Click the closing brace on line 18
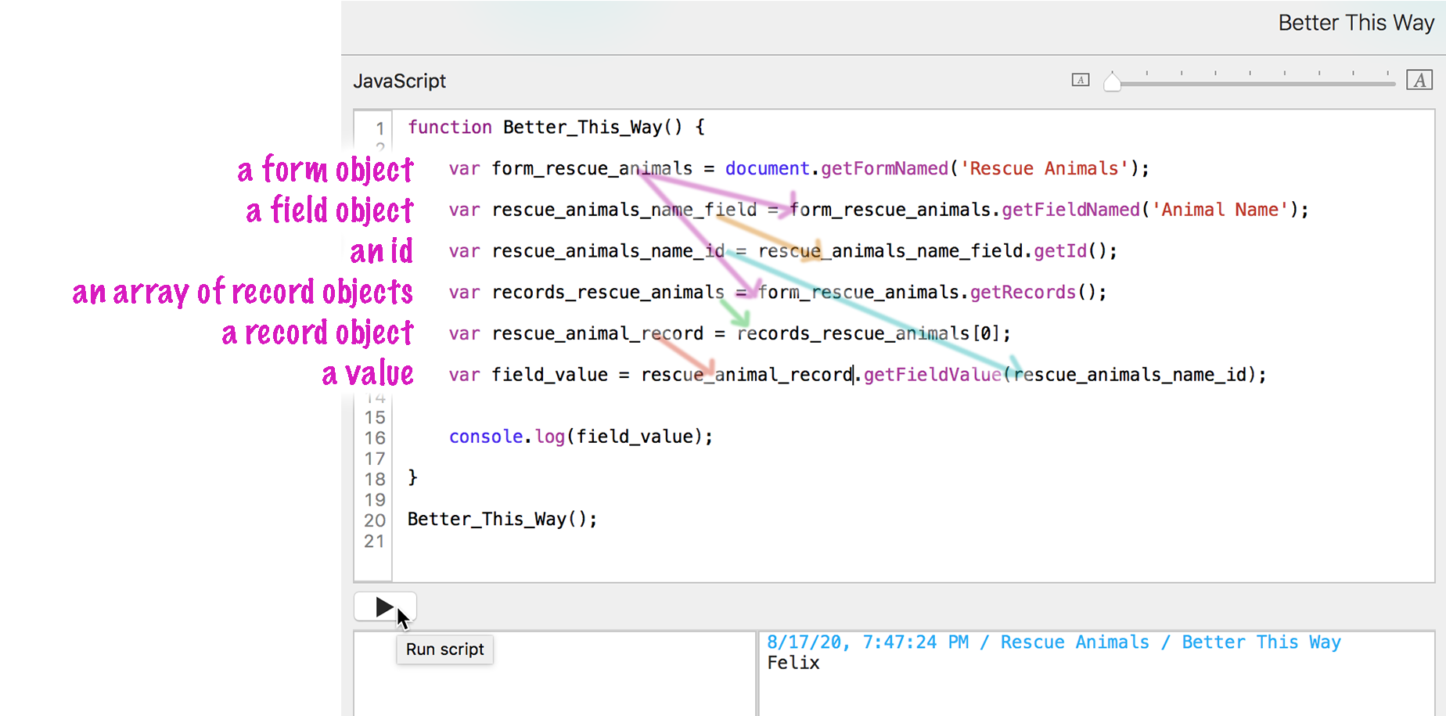The image size is (1446, 716). [412, 477]
